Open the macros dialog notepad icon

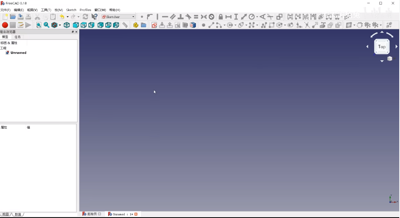20,25
